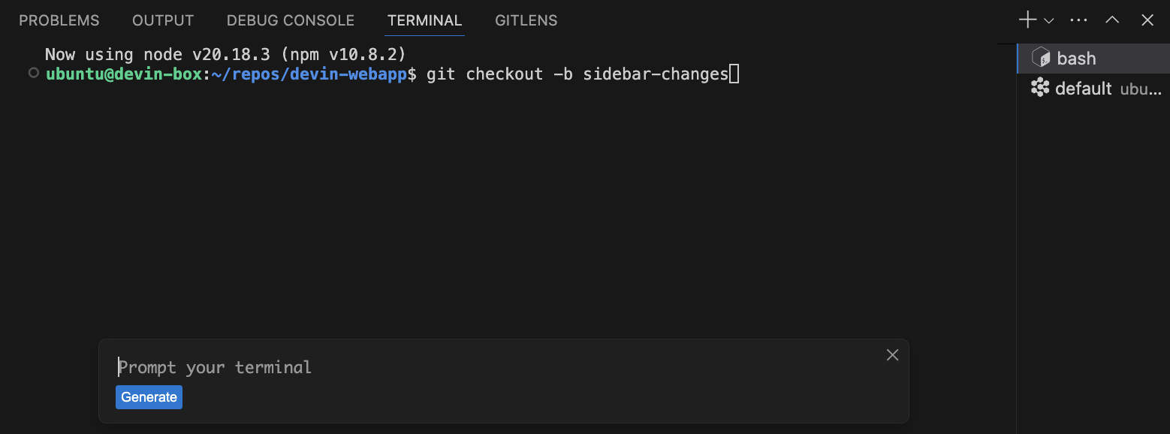The image size is (1170, 434).
Task: Dismiss the Prompt your terminal popup
Action: [x=892, y=355]
